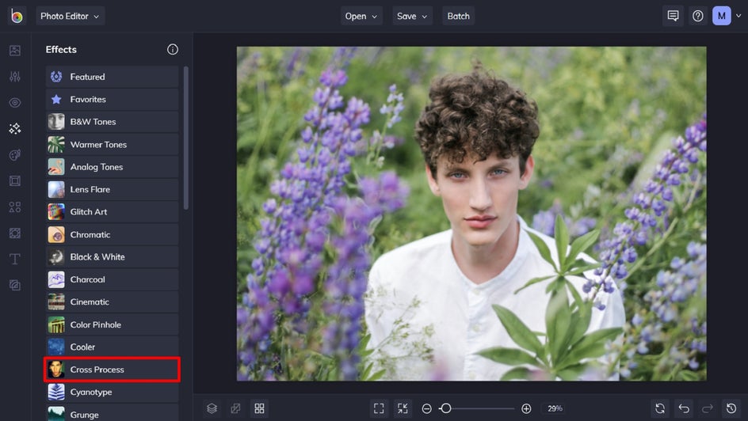
Task: Click the zoom in plus icon
Action: [x=526, y=408]
